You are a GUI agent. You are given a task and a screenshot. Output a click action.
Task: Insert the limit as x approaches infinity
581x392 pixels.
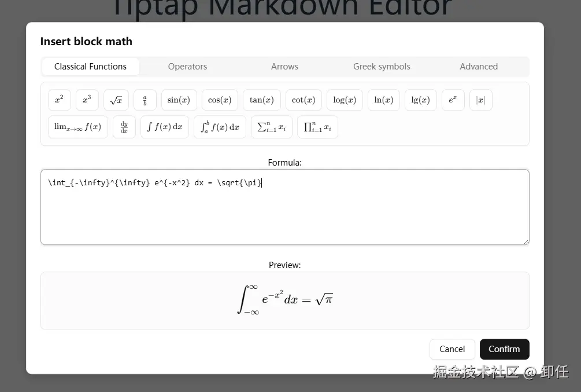pos(78,127)
